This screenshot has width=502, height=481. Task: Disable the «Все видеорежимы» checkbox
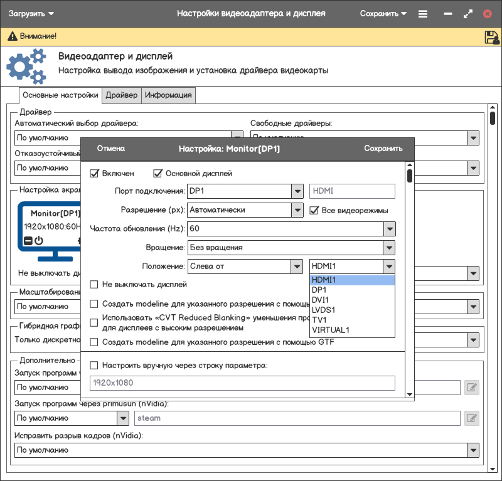(314, 210)
